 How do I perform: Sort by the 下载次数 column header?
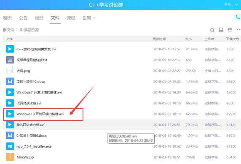coord(233,39)
